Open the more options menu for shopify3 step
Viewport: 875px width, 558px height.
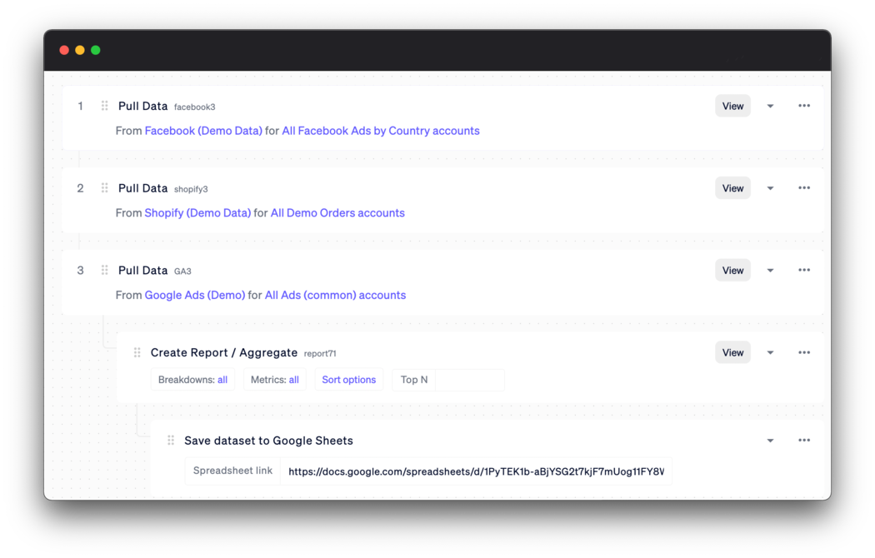[803, 188]
